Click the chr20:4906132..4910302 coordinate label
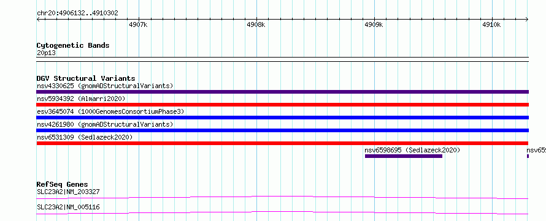The image size is (546, 221). (77, 13)
